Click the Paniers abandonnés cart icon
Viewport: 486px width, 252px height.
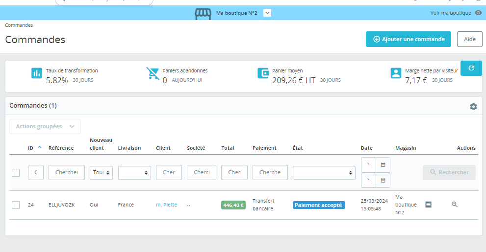153,73
